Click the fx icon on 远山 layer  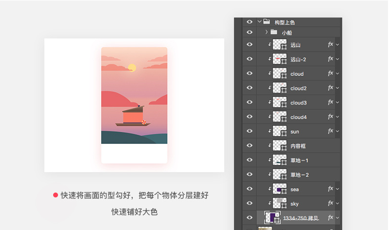coord(331,44)
